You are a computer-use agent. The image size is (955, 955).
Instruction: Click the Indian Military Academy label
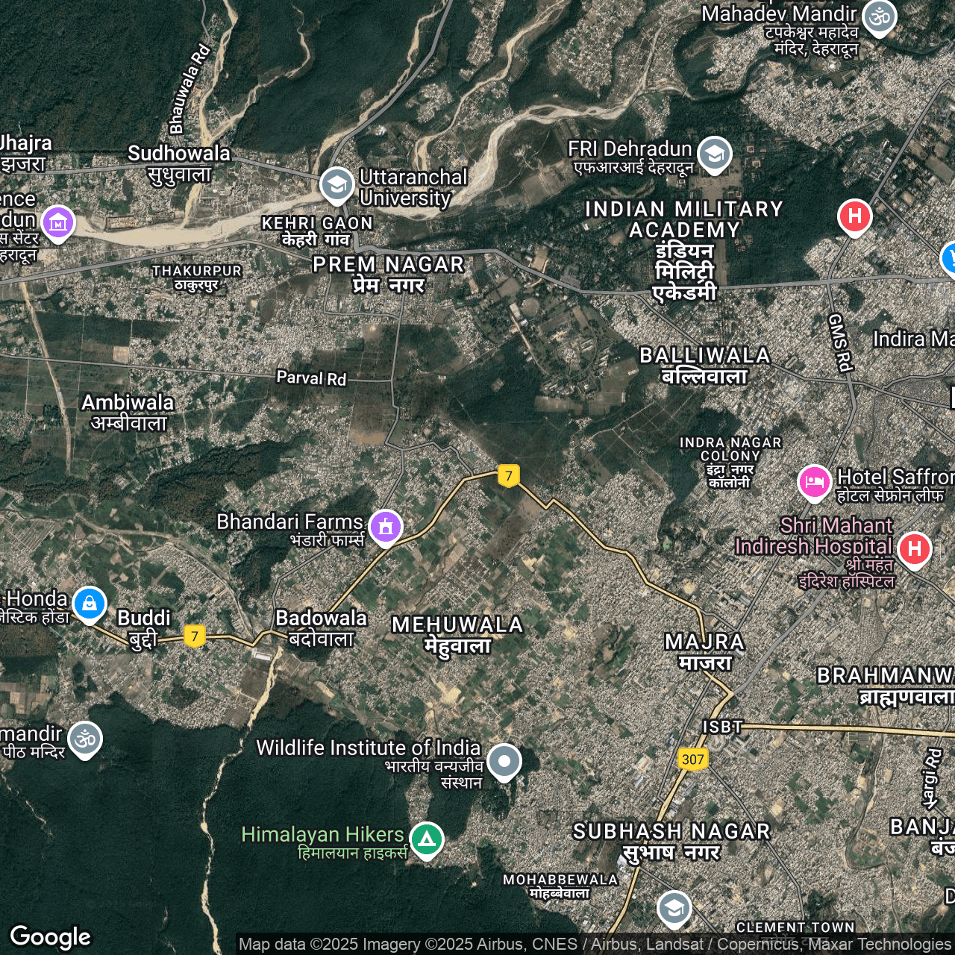tap(684, 219)
